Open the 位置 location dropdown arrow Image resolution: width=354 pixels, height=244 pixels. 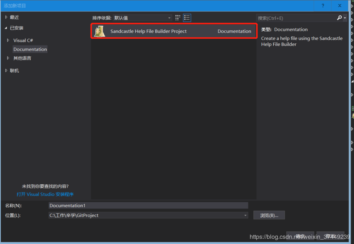pyautogui.click(x=245, y=215)
